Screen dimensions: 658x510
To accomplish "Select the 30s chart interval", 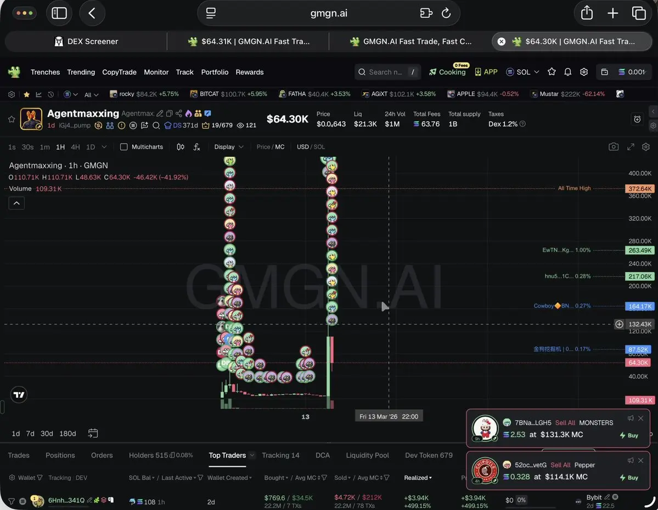I will pos(27,147).
